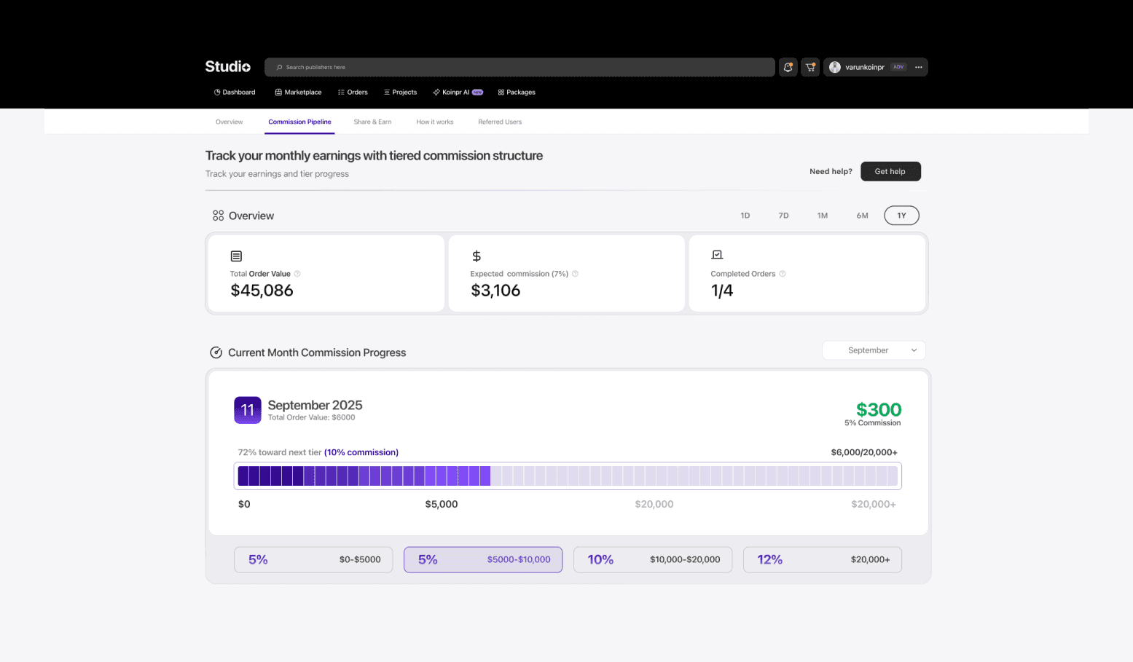Click the Total Order Value list icon
Screen dimensions: 1133x662
[x=236, y=256]
